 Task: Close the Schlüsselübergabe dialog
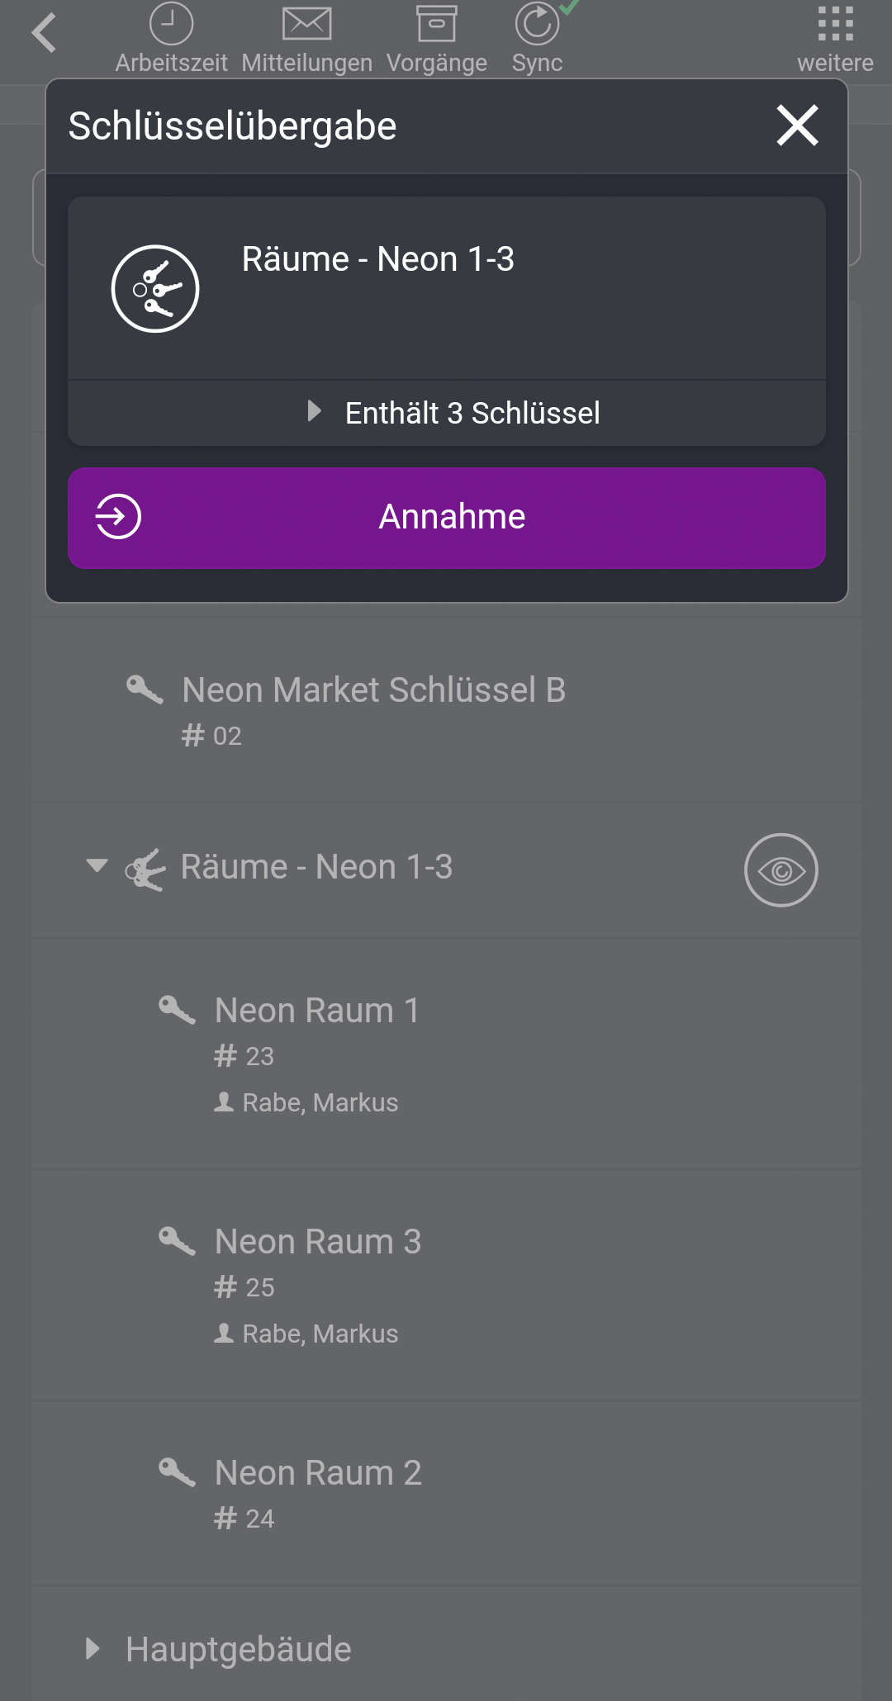(795, 126)
